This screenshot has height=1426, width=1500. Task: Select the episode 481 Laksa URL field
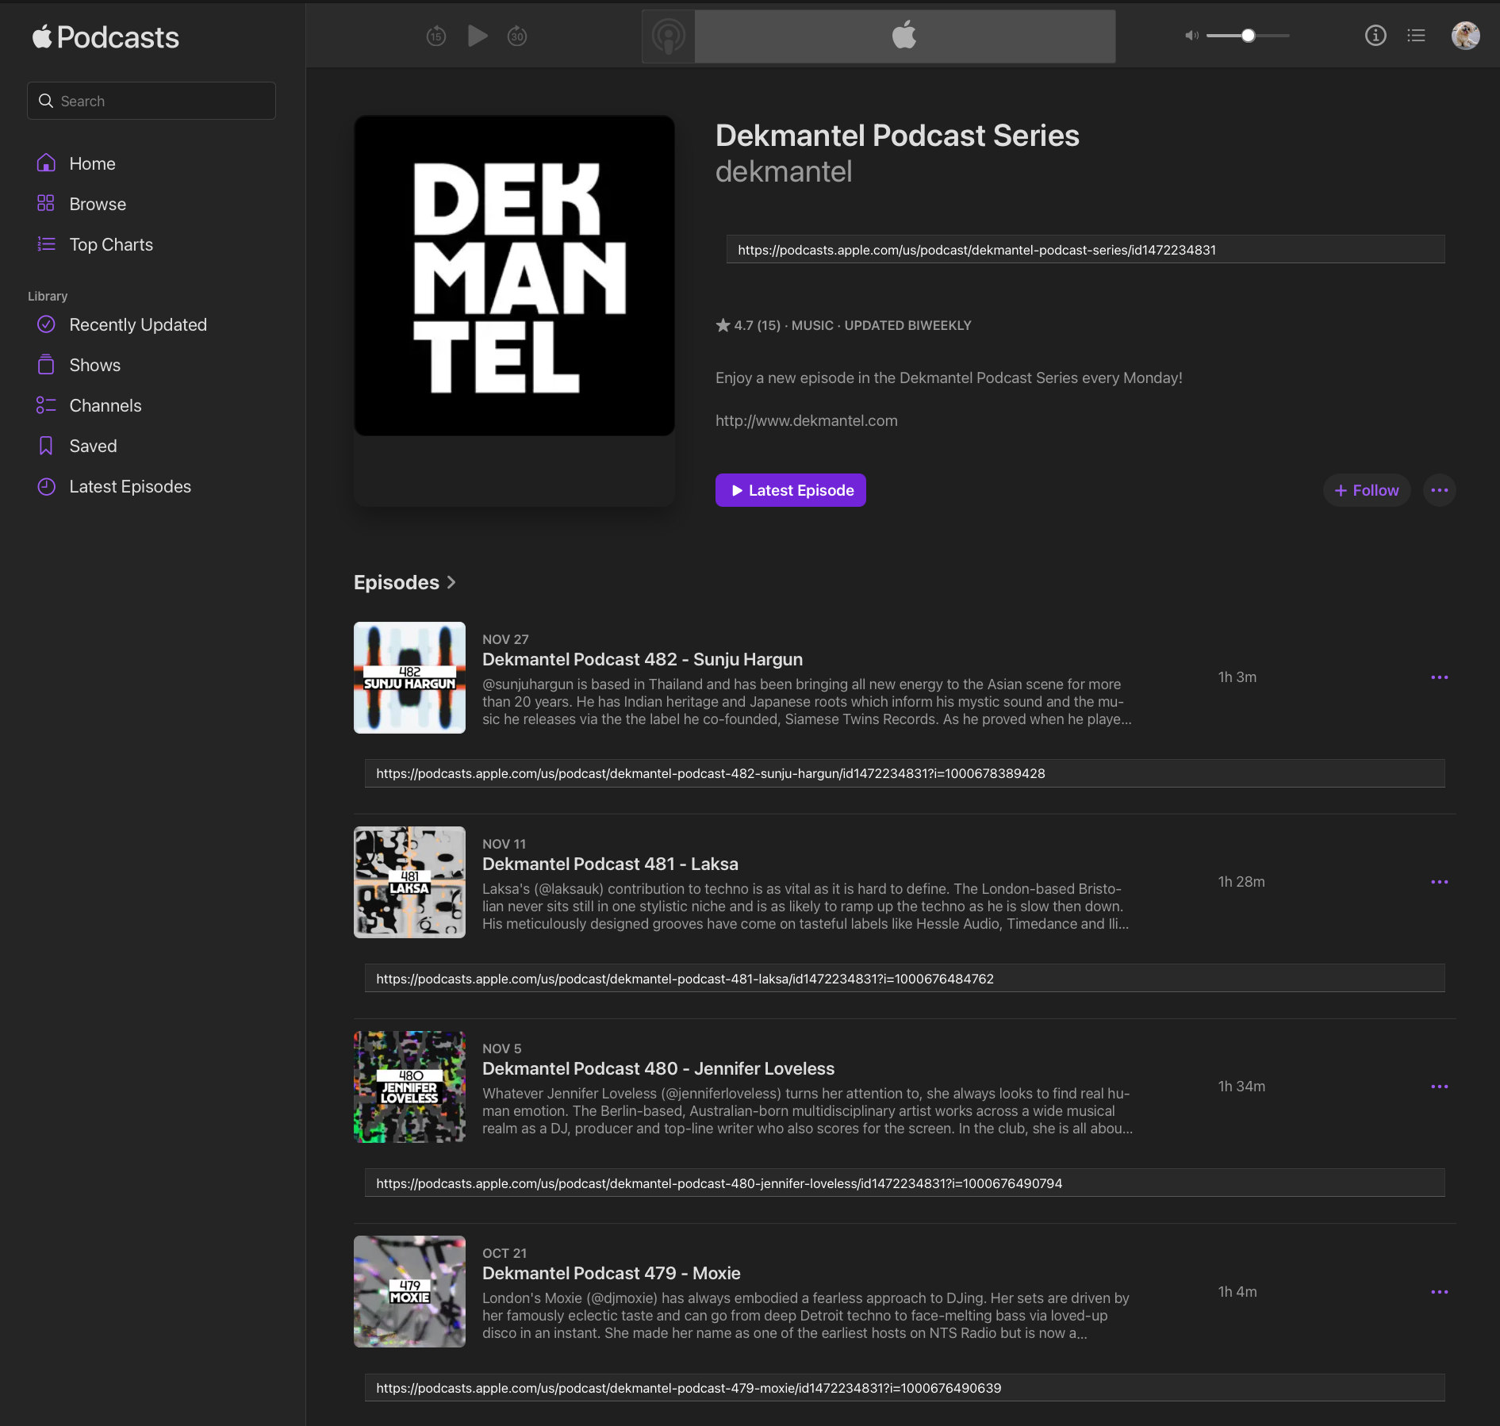click(x=904, y=979)
